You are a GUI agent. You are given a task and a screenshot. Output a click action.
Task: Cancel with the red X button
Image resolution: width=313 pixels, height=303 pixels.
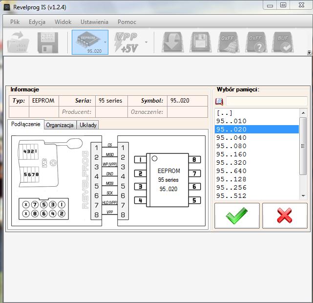[285, 216]
